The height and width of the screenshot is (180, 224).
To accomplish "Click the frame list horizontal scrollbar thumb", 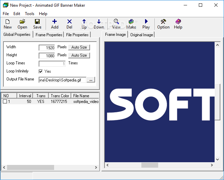I will (31, 168).
